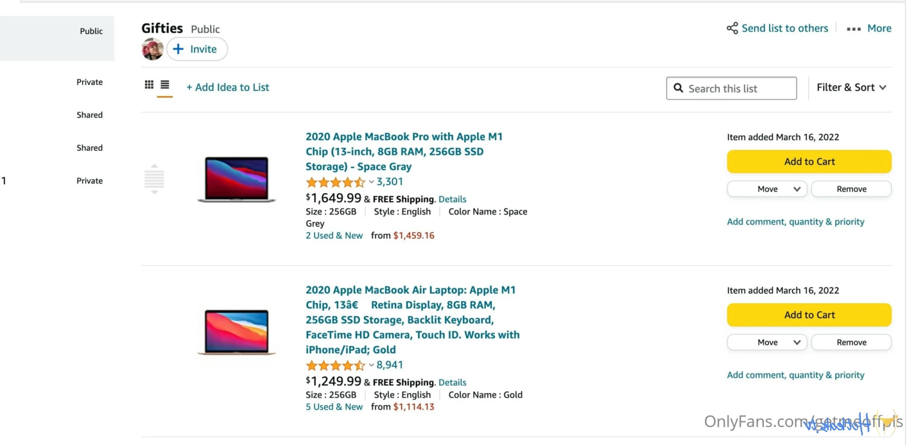The image size is (907, 445).
Task: Add MacBook Pro to Cart
Action: pyautogui.click(x=809, y=161)
